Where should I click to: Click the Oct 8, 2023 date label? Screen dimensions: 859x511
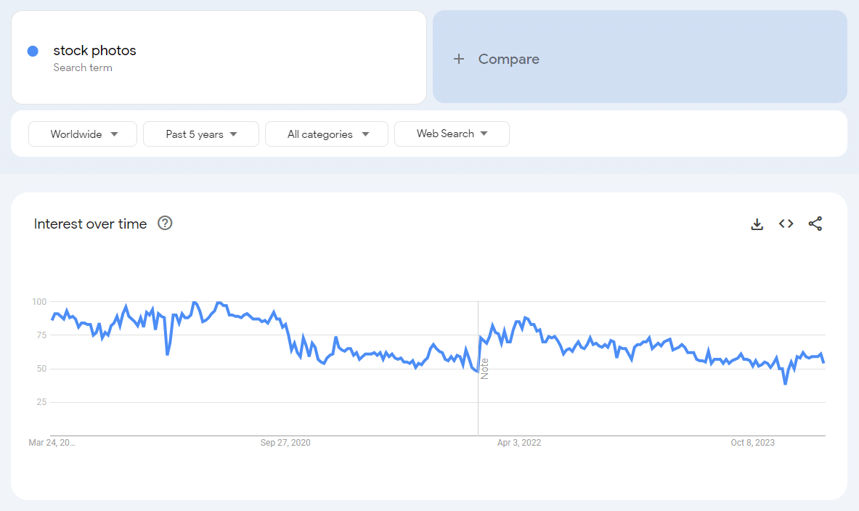(x=752, y=443)
